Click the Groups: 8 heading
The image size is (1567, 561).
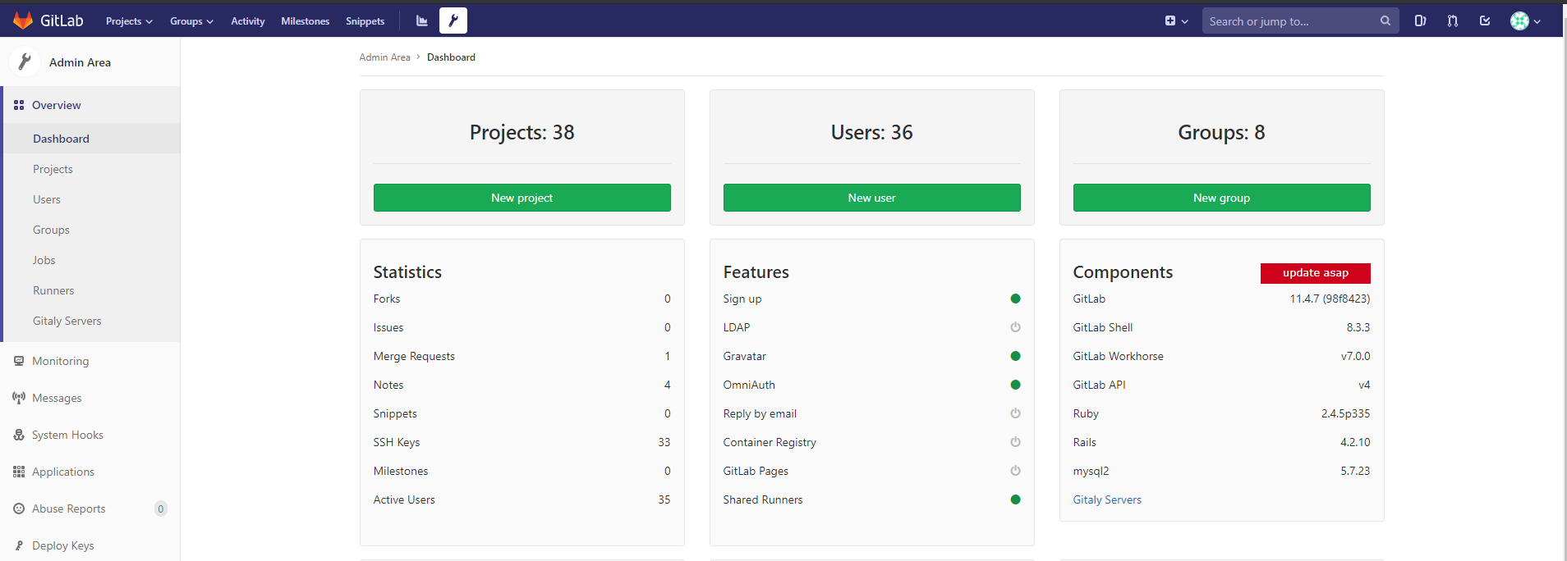pos(1222,132)
